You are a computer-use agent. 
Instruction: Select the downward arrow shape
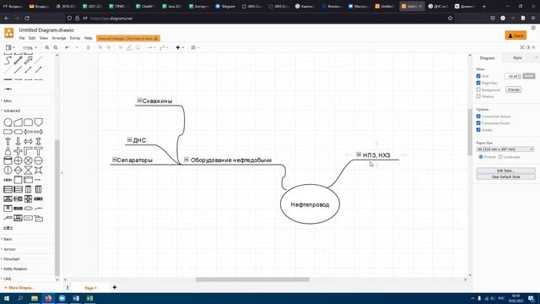[x=18, y=141]
